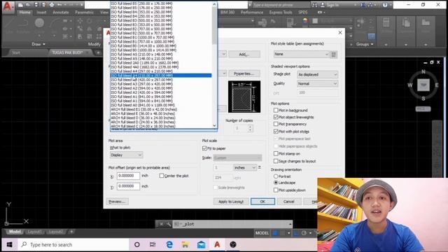Toggle the grid display icon in status bar

click(275, 233)
